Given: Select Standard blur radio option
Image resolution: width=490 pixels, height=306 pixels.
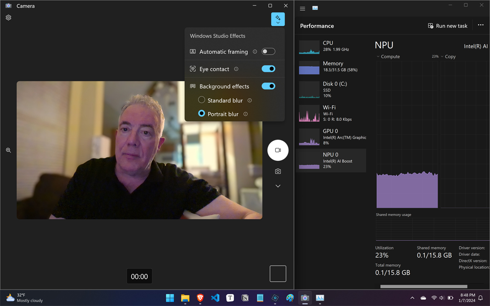Looking at the screenshot, I should point(201,100).
